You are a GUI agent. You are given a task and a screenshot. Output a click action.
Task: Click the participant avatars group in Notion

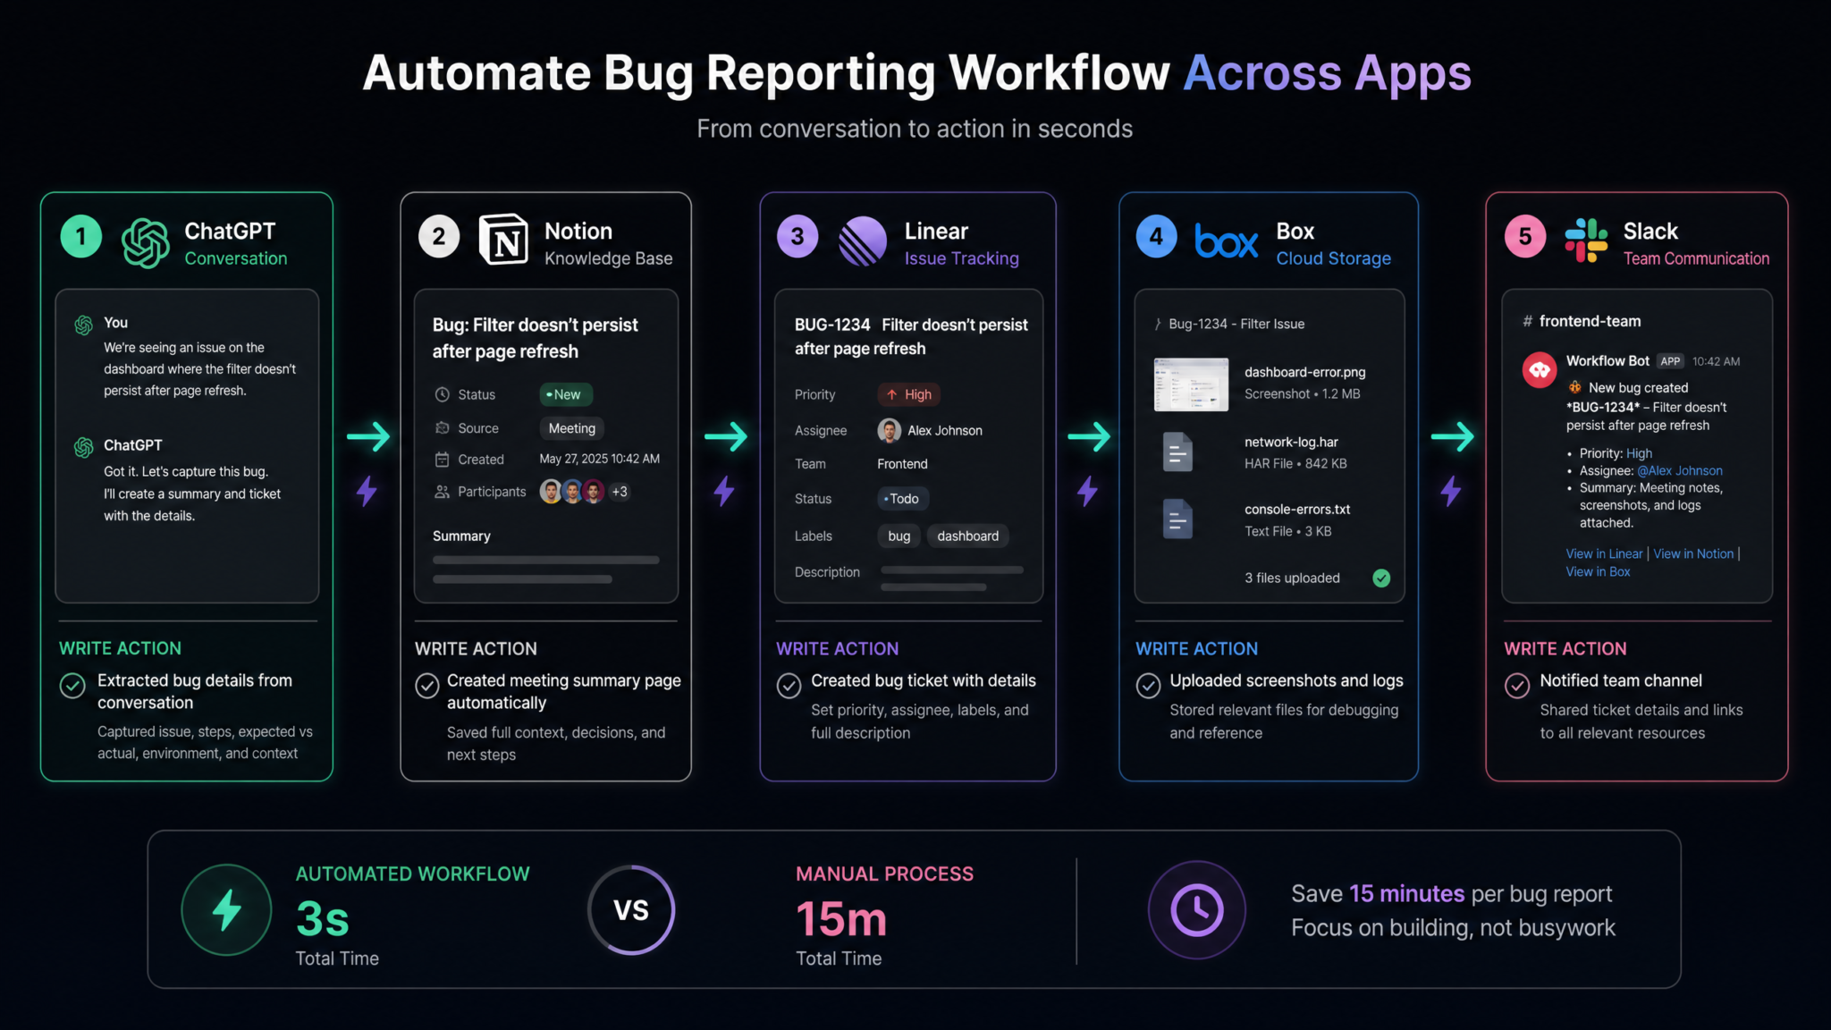pyautogui.click(x=572, y=492)
